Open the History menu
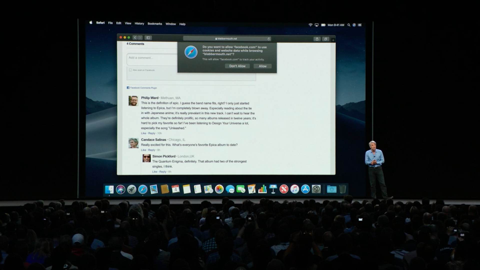The width and height of the screenshot is (480, 270). click(x=139, y=23)
